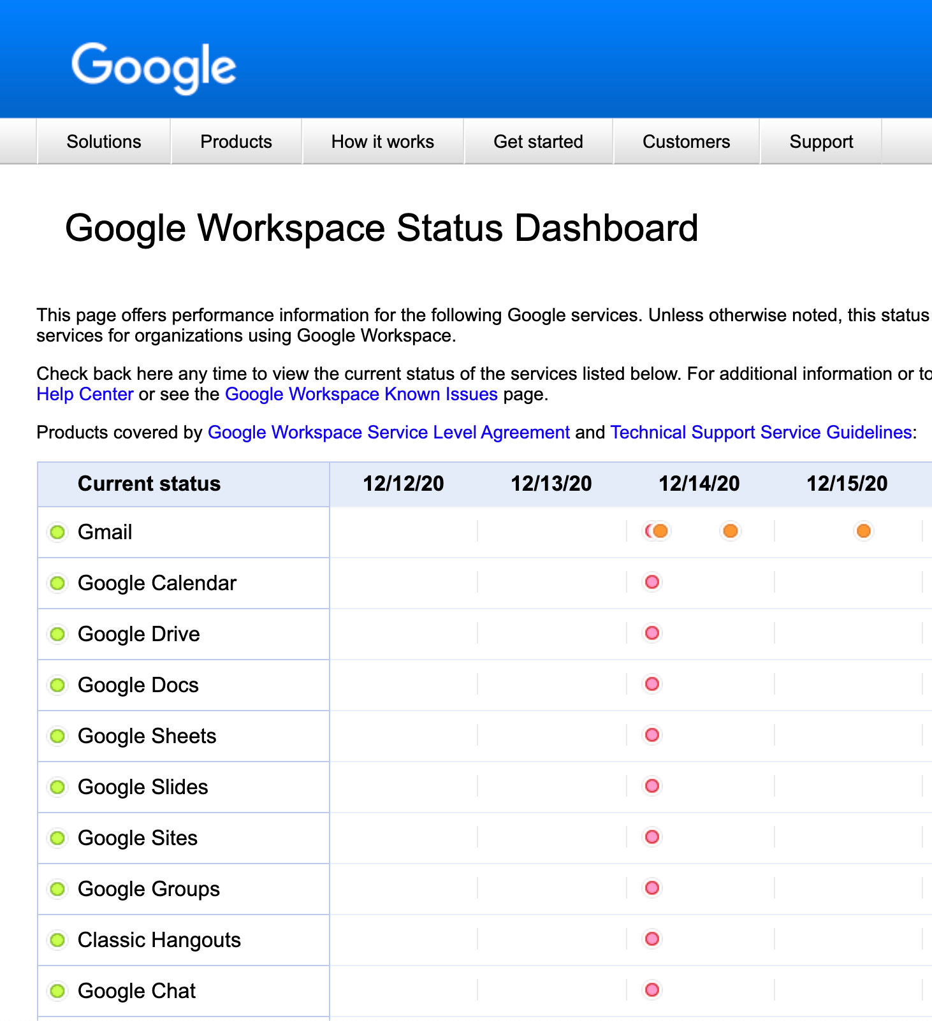
Task: Click the Google logo in the header
Action: [154, 68]
